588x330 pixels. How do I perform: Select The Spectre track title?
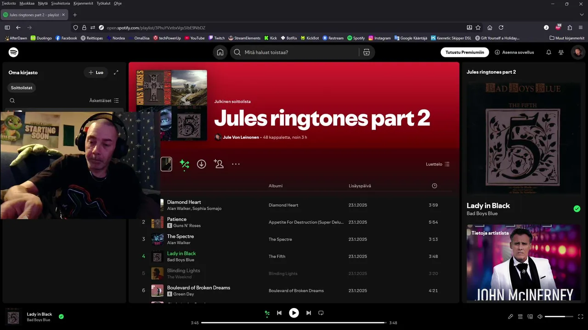[x=181, y=236]
